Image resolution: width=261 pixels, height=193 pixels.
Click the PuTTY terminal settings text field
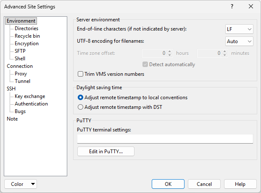[165, 139]
